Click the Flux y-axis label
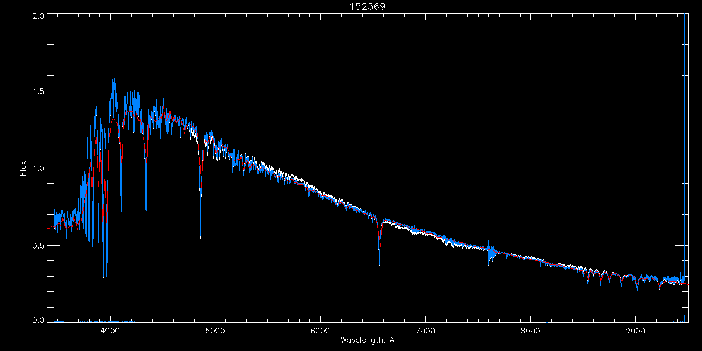This screenshot has width=702, height=351. (x=23, y=168)
